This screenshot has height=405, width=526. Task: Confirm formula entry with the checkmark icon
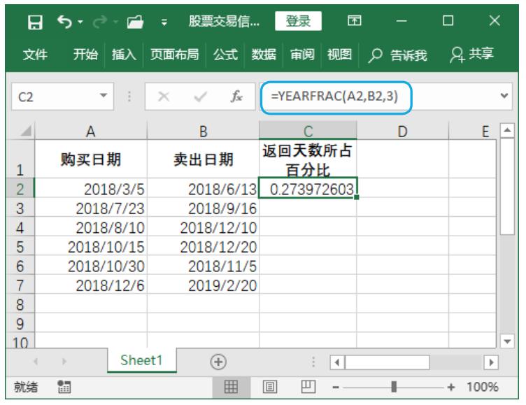coord(200,97)
